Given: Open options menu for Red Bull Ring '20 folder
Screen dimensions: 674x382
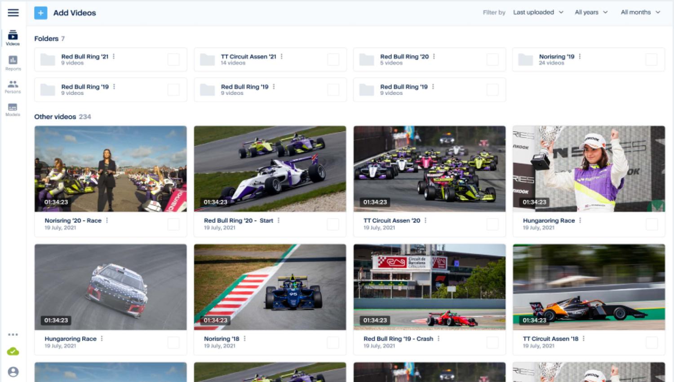Looking at the screenshot, I should tap(434, 57).
